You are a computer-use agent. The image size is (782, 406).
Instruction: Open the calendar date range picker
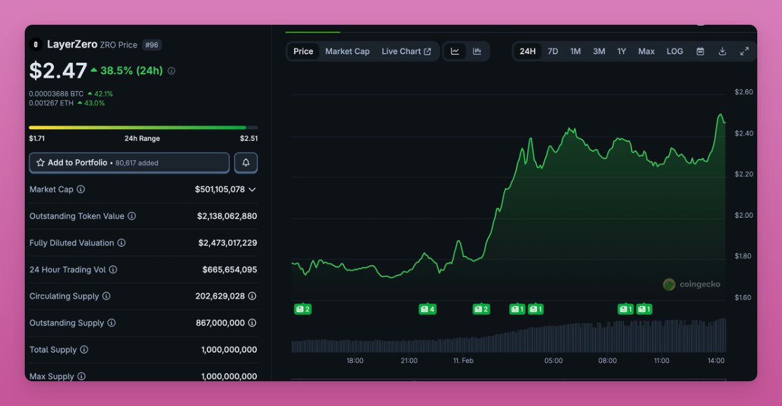[x=700, y=51]
